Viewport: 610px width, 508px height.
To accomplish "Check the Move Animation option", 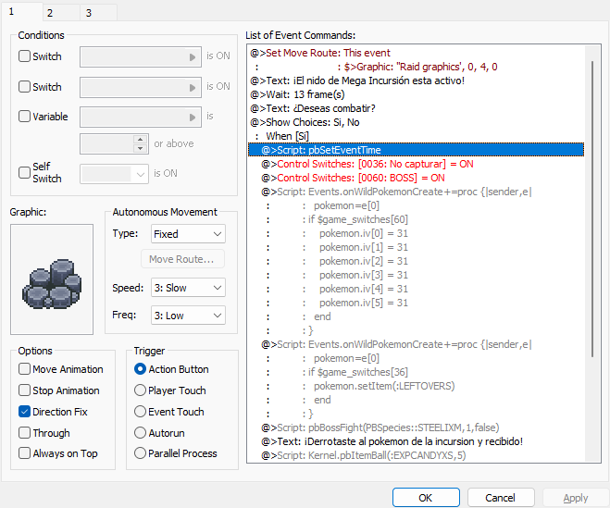I will tap(25, 369).
